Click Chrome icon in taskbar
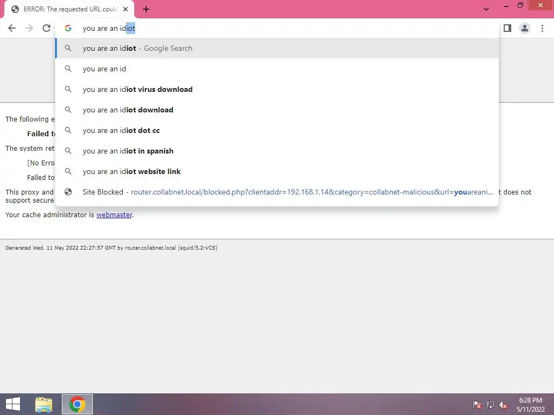 click(x=77, y=404)
